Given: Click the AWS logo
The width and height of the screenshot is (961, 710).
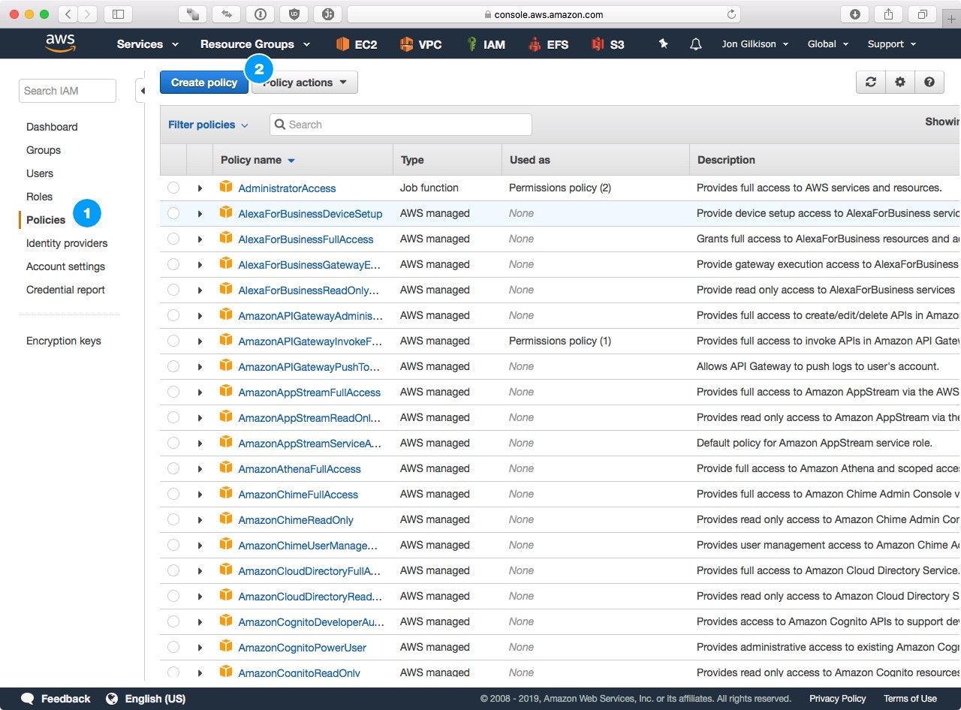Looking at the screenshot, I should (60, 44).
